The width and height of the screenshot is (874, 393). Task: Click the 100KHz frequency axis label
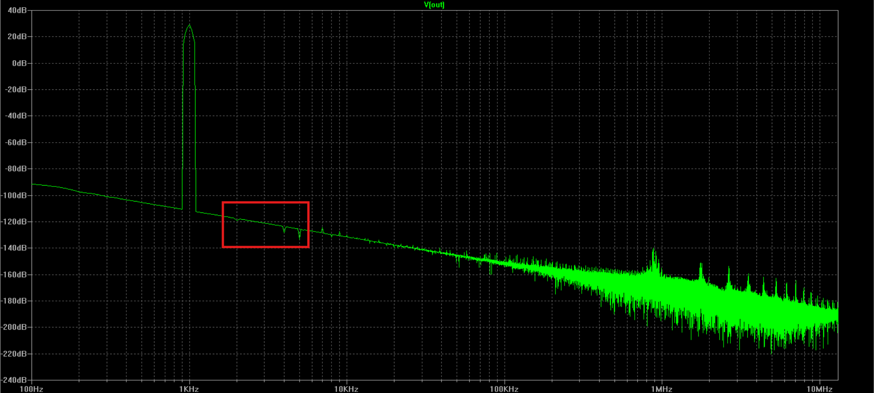click(x=504, y=389)
